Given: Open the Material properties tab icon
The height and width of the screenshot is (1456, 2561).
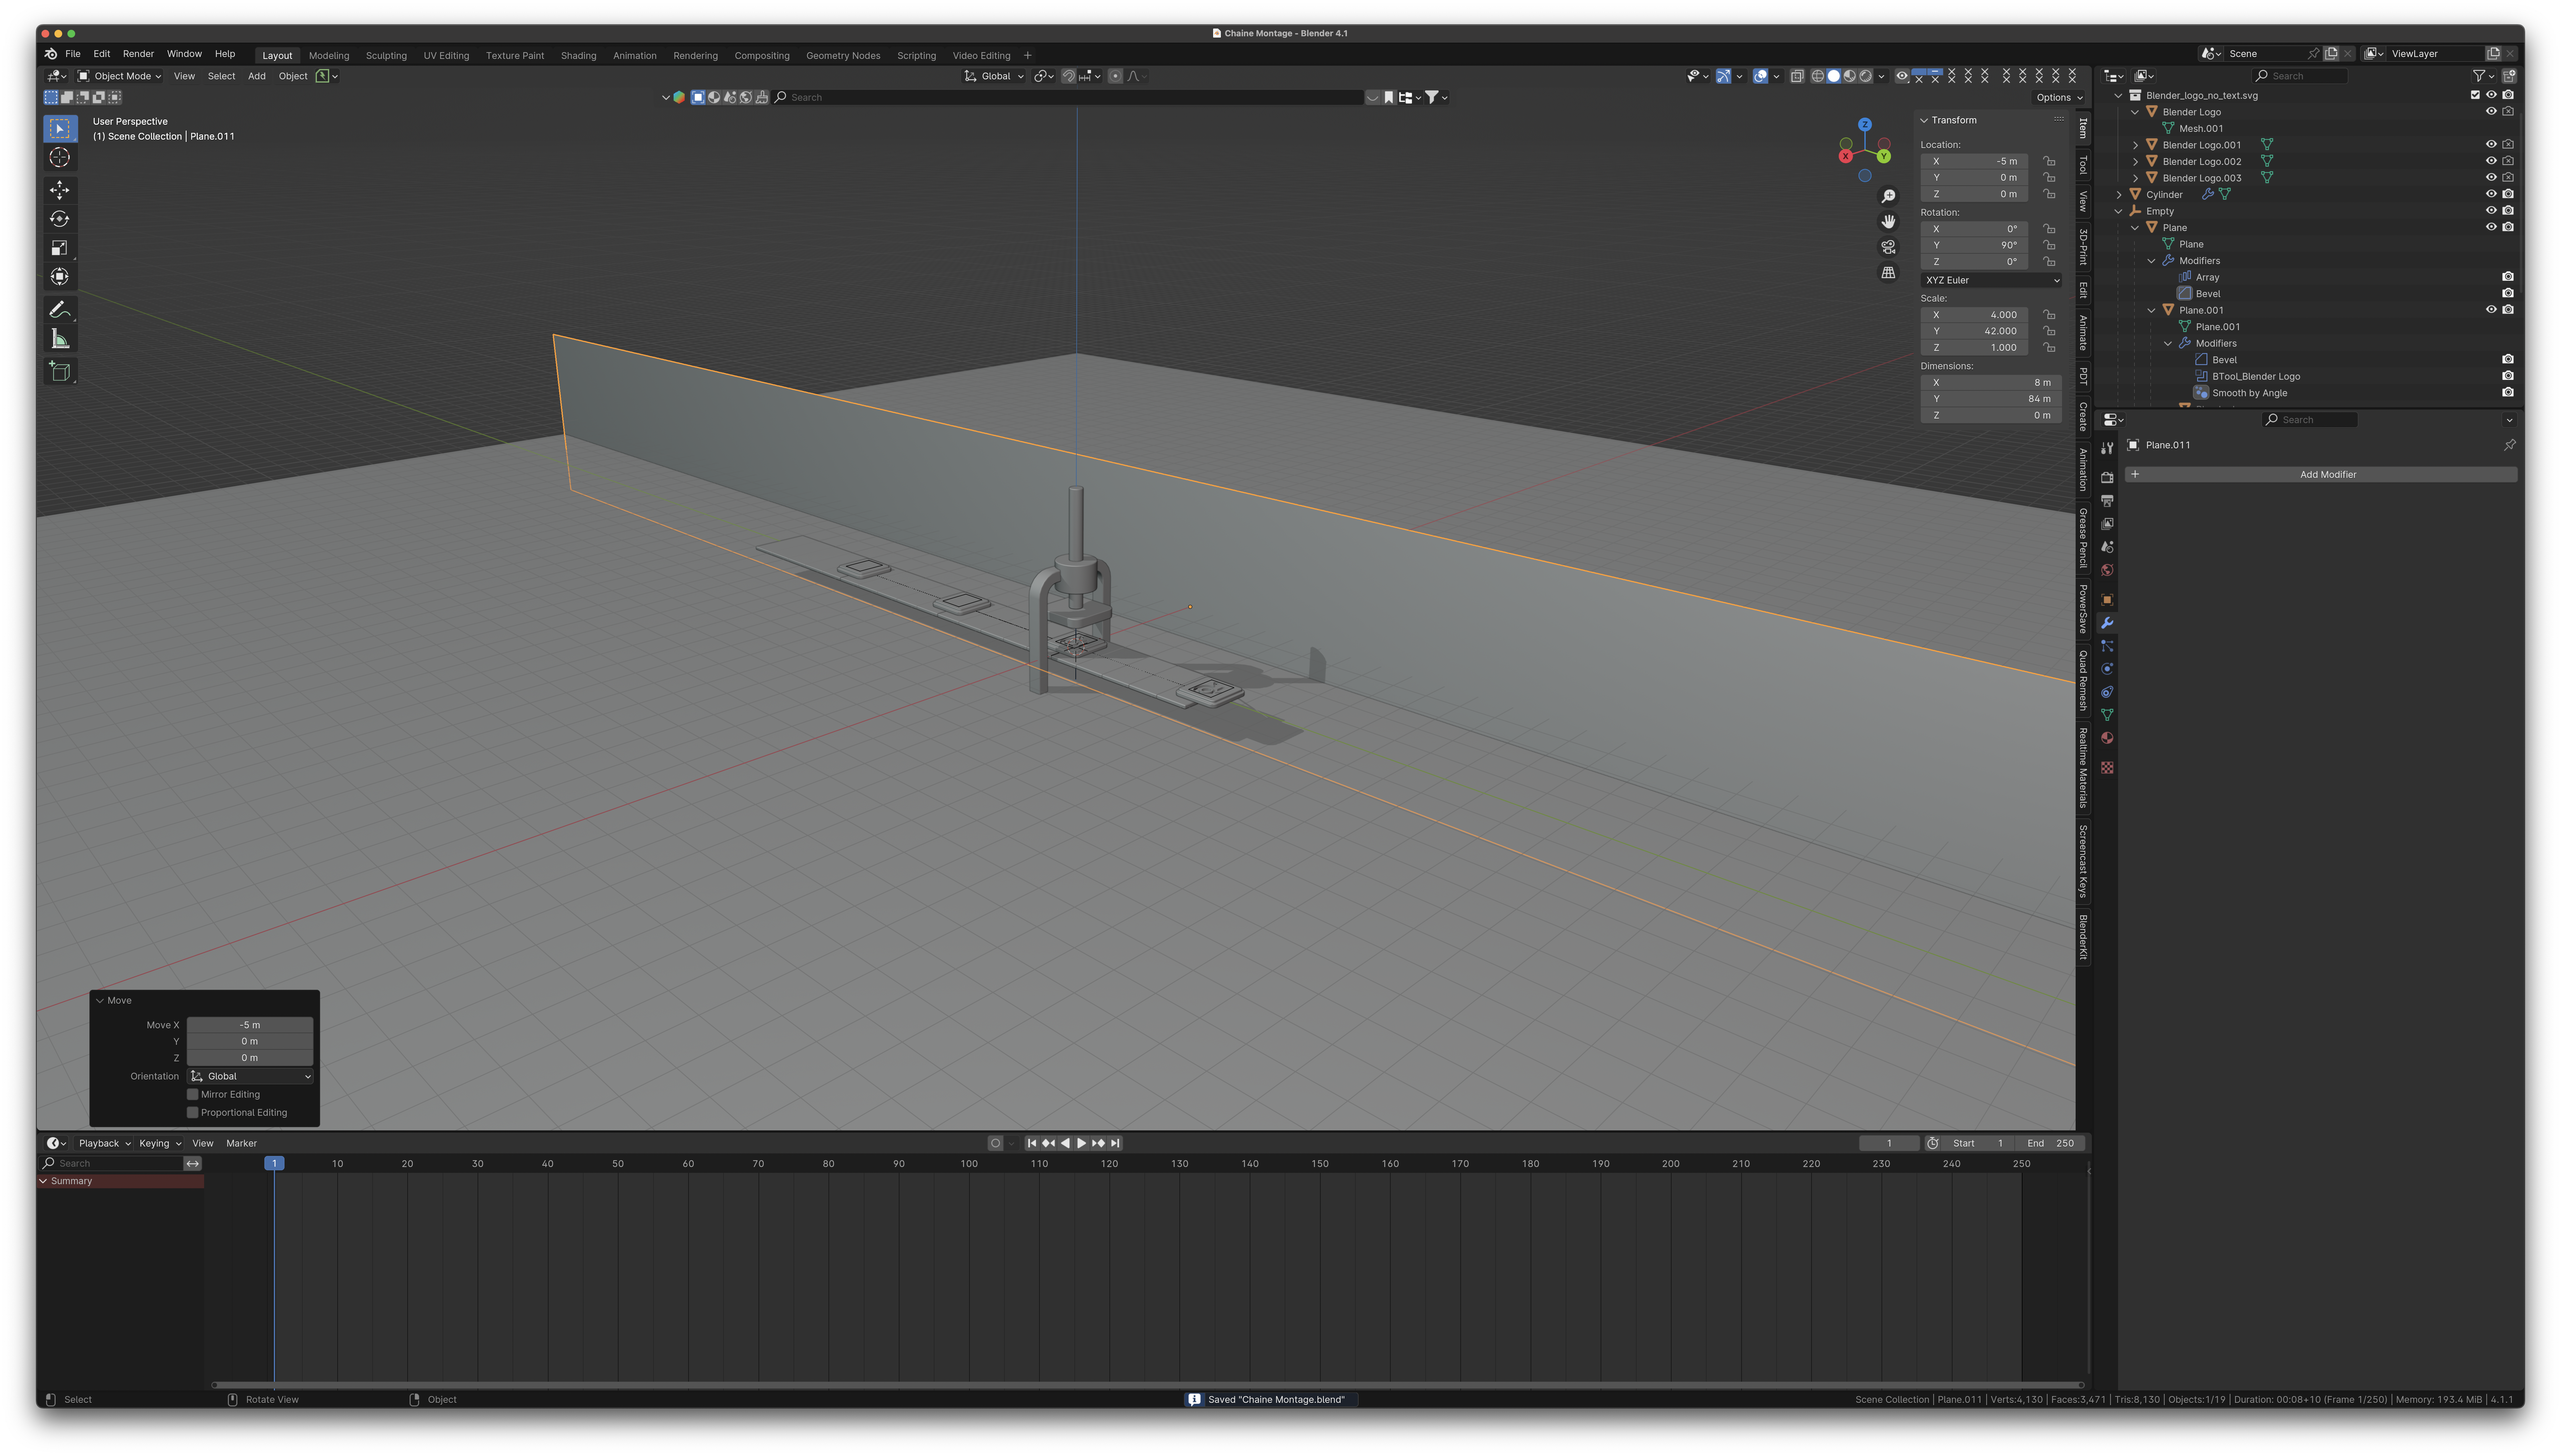Looking at the screenshot, I should pyautogui.click(x=2107, y=738).
